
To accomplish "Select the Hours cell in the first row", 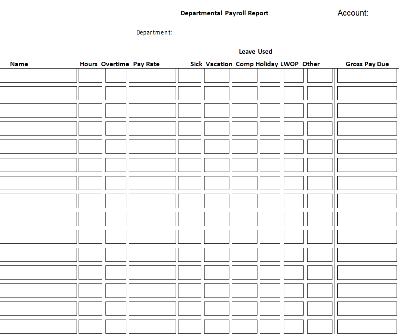I will 90,75.
